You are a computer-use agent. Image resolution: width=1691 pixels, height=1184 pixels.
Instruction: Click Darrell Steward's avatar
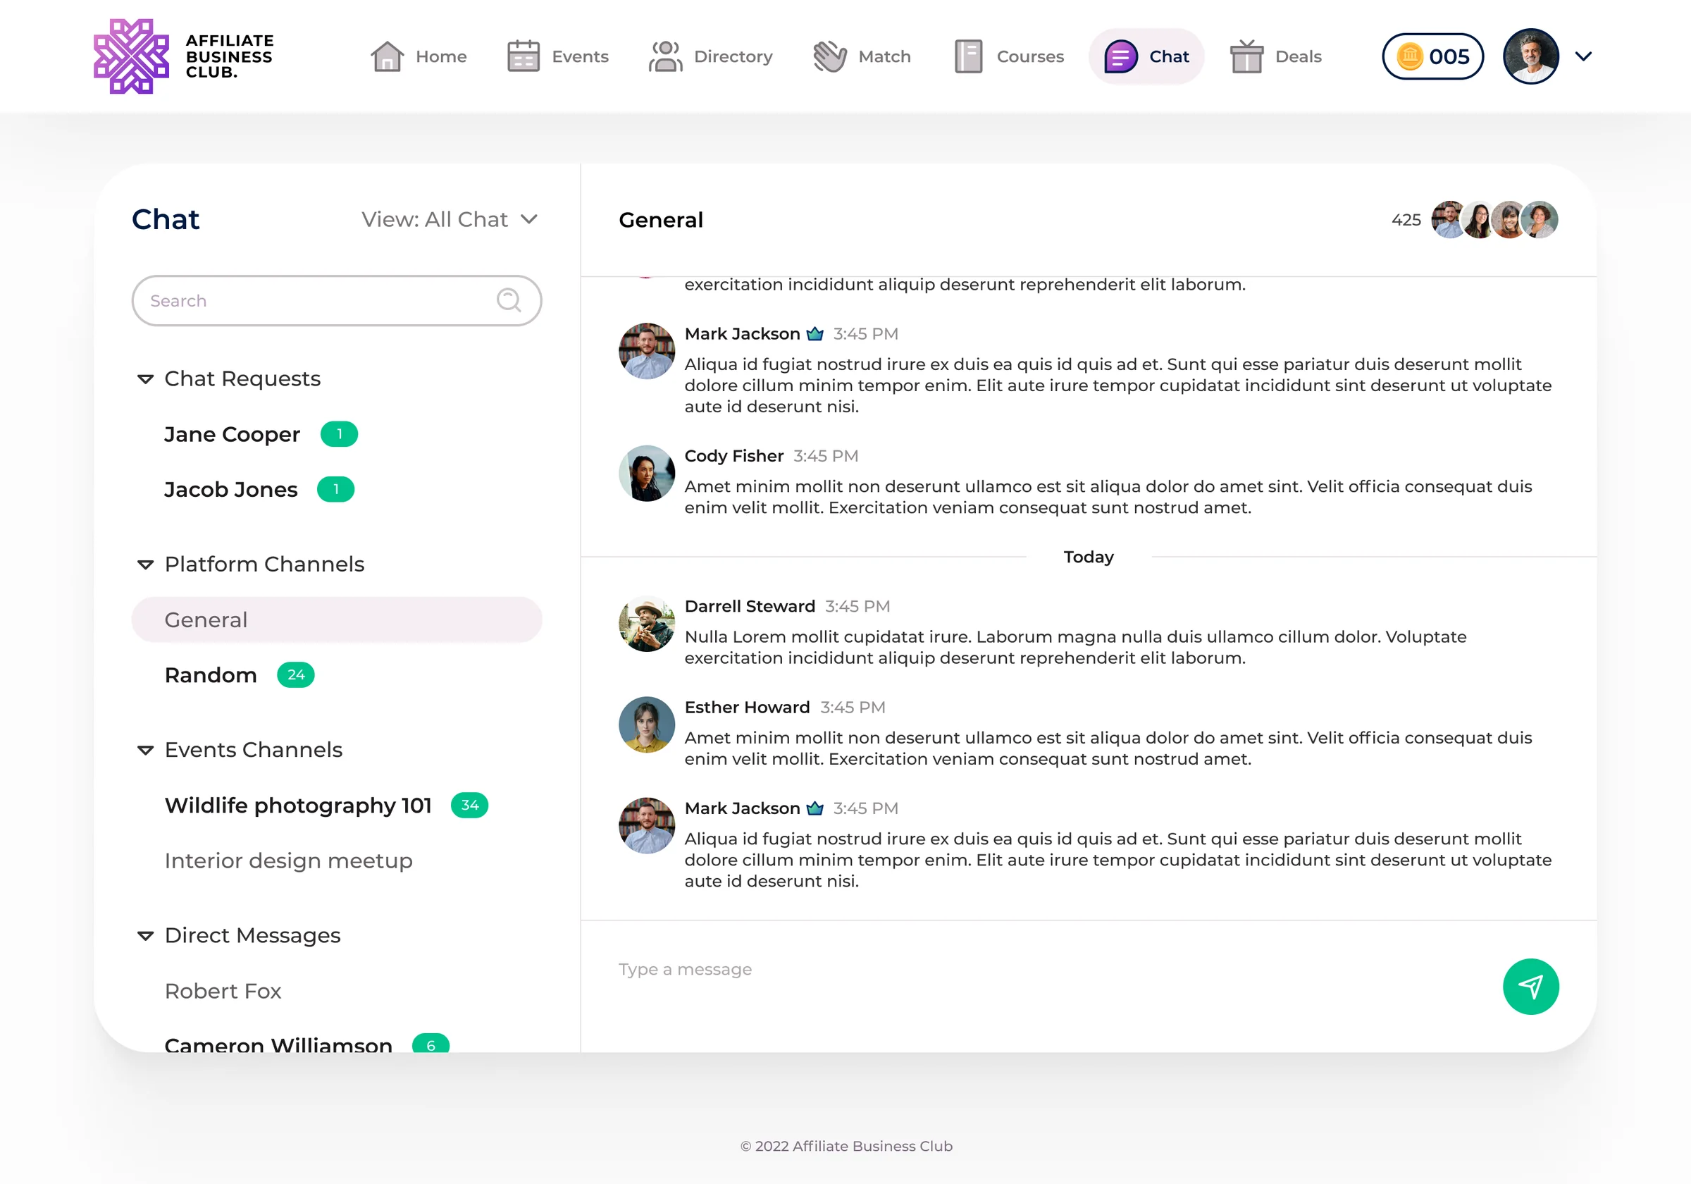click(x=646, y=623)
